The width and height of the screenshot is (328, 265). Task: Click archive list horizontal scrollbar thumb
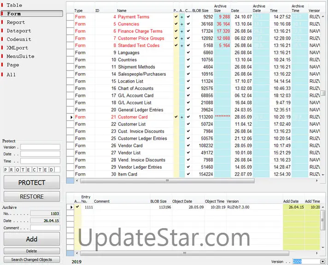coord(185,253)
